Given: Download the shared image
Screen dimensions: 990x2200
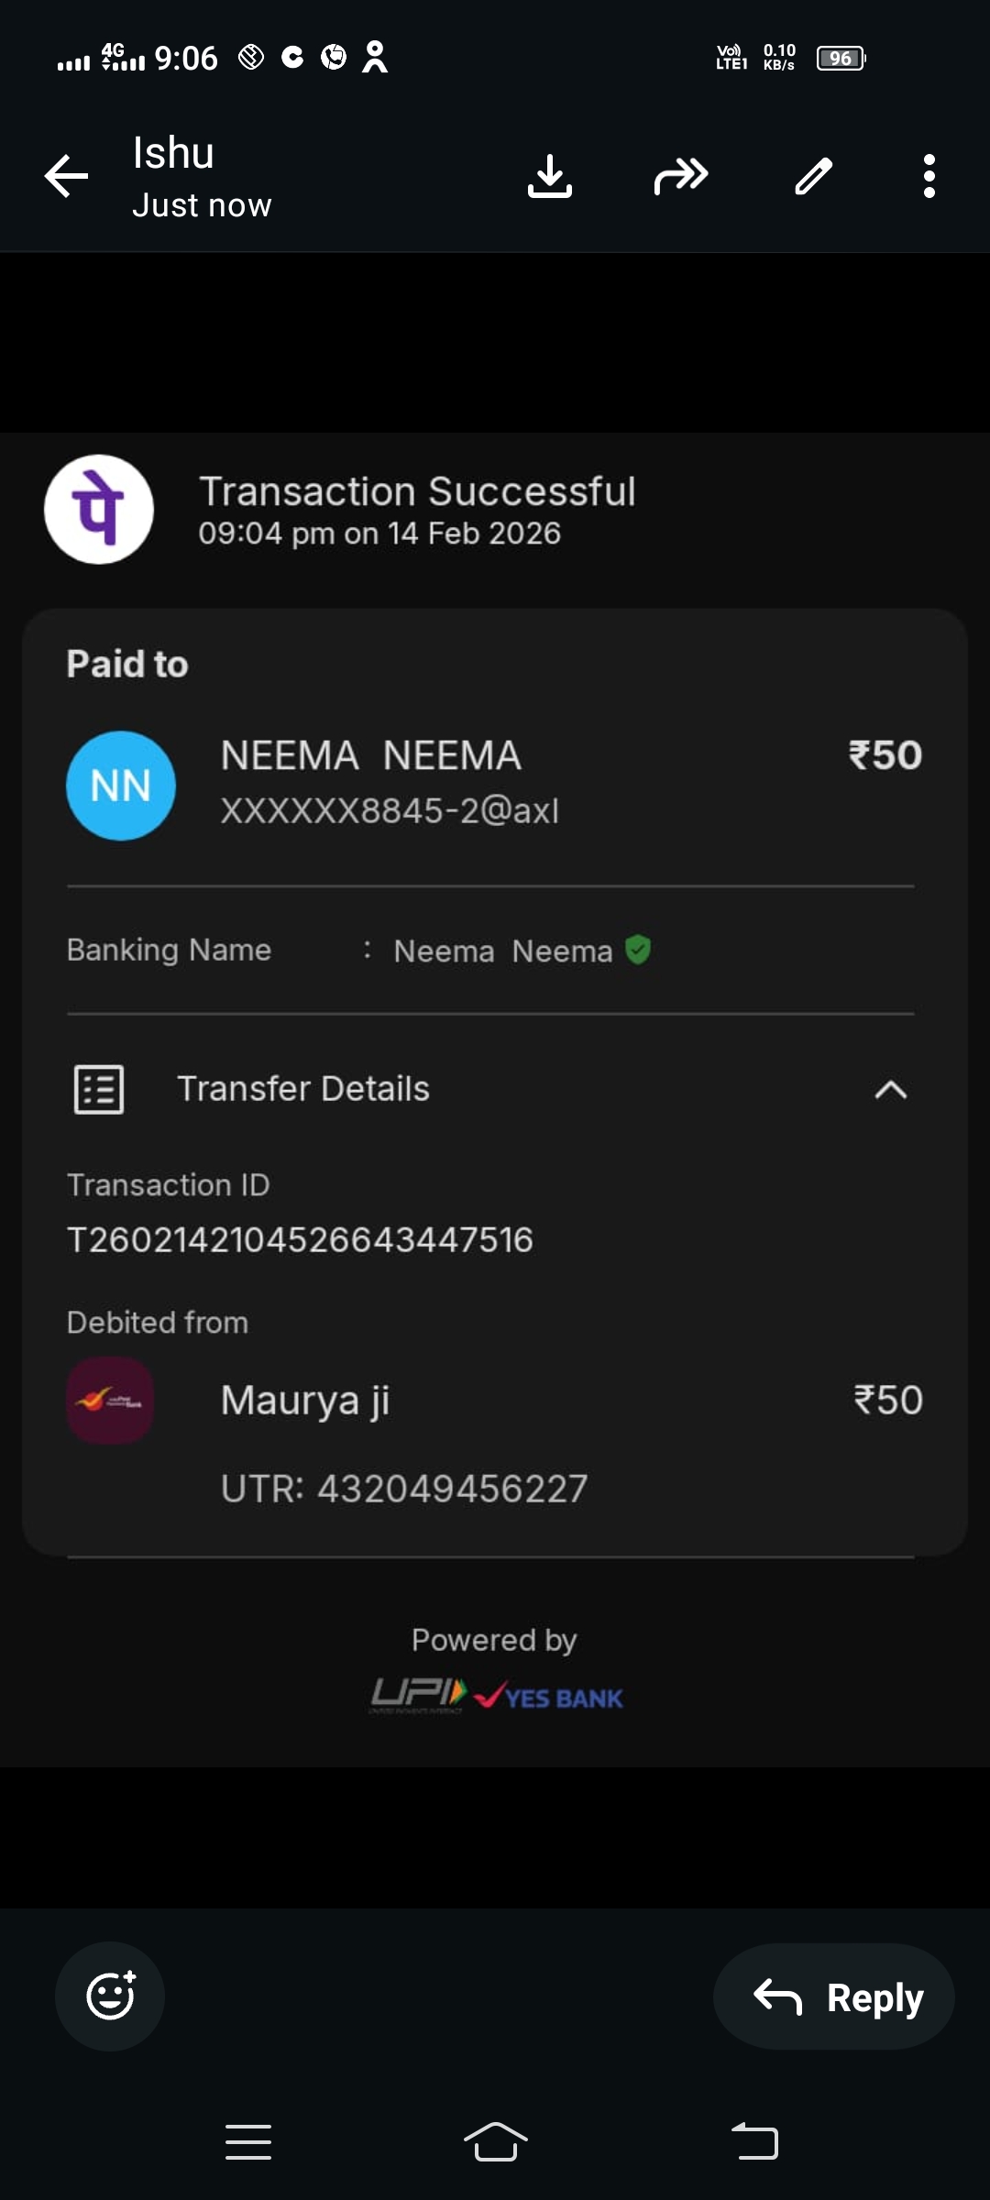Looking at the screenshot, I should point(550,176).
